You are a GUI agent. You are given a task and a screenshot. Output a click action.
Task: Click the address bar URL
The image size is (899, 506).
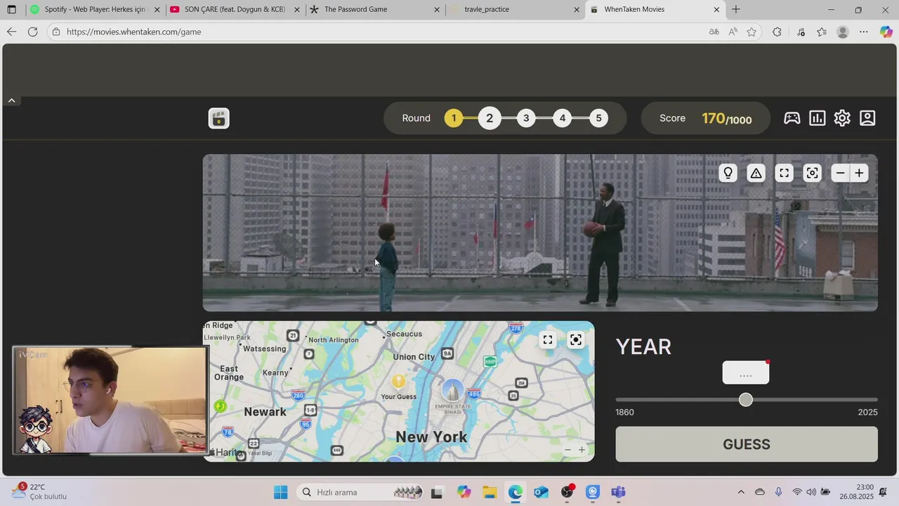coord(133,32)
